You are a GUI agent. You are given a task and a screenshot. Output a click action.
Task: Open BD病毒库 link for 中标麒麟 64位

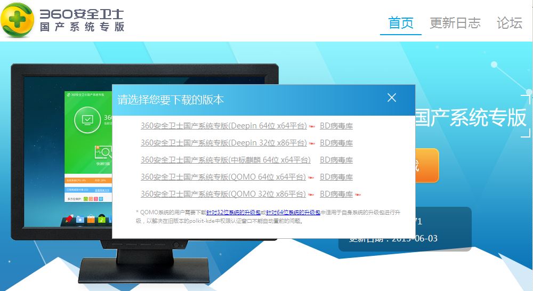click(x=336, y=160)
